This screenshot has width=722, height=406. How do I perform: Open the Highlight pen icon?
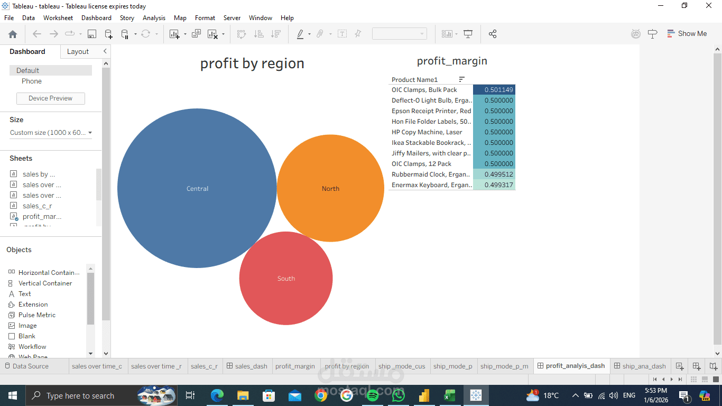301,33
